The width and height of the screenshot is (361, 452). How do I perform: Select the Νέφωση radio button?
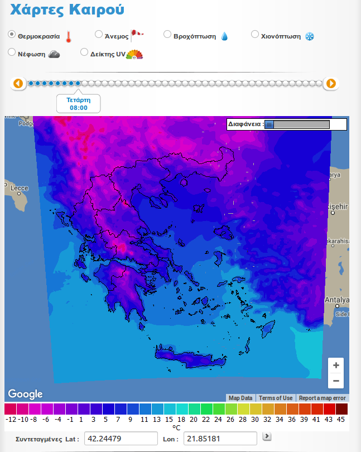12,52
